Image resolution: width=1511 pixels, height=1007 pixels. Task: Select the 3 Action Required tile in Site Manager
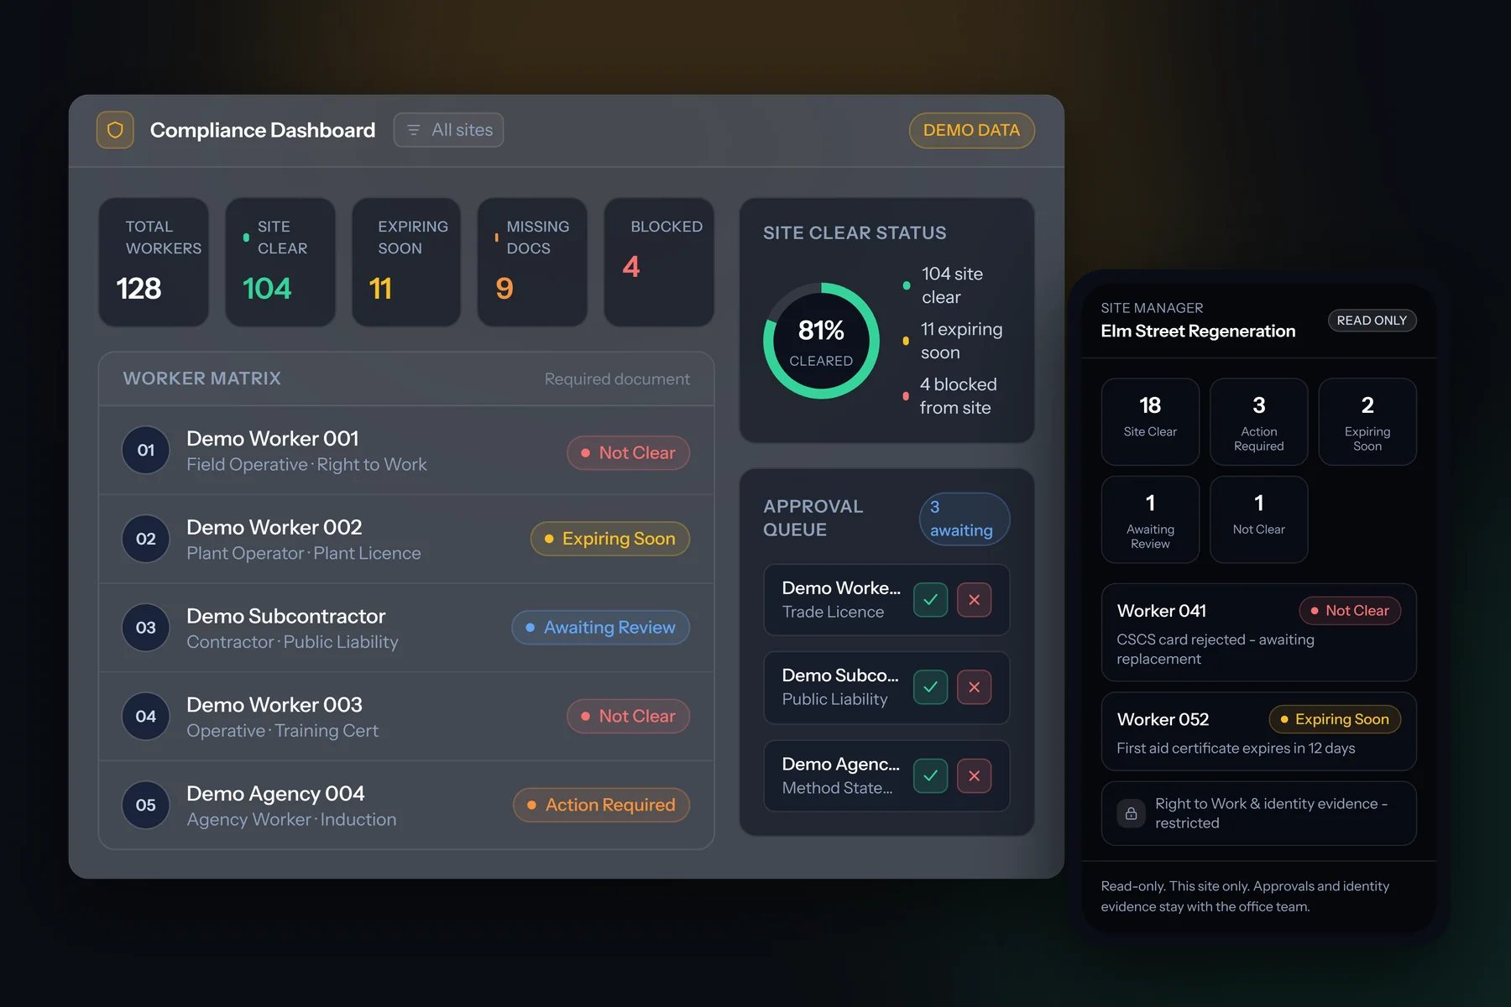[1259, 421]
